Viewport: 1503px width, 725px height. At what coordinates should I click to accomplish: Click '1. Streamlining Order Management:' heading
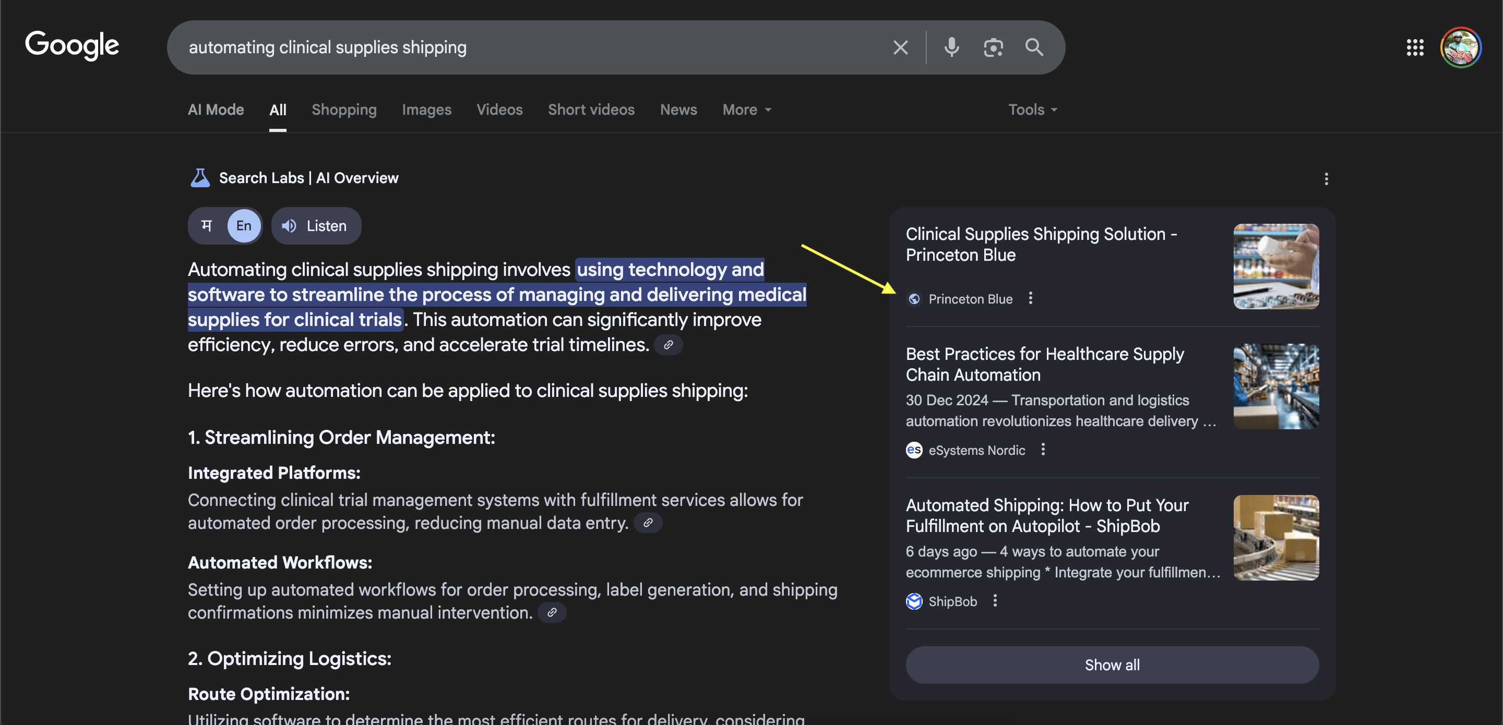pyautogui.click(x=341, y=438)
